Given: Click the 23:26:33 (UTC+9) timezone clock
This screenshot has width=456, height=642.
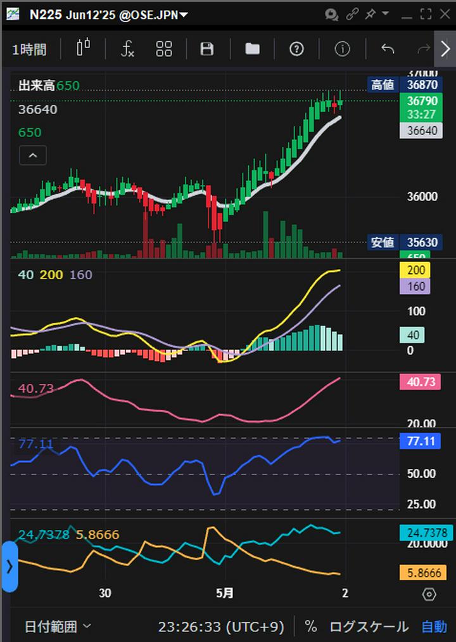Looking at the screenshot, I should point(221,627).
